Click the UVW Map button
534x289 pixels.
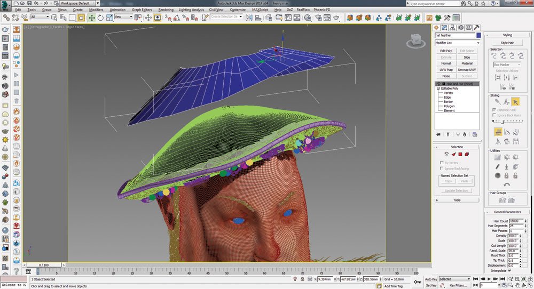coord(446,70)
